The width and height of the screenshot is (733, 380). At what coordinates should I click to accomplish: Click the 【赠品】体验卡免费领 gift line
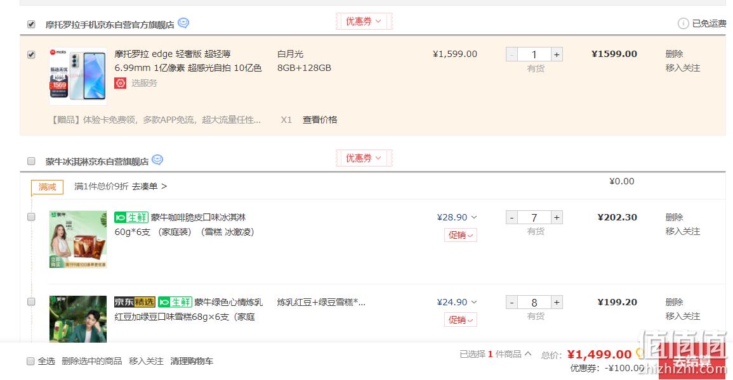(155, 120)
